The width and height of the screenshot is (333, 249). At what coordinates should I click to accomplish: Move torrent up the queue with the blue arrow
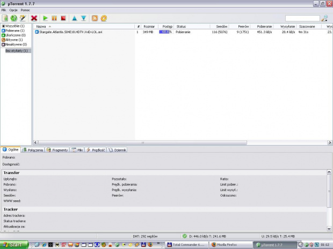(74, 18)
